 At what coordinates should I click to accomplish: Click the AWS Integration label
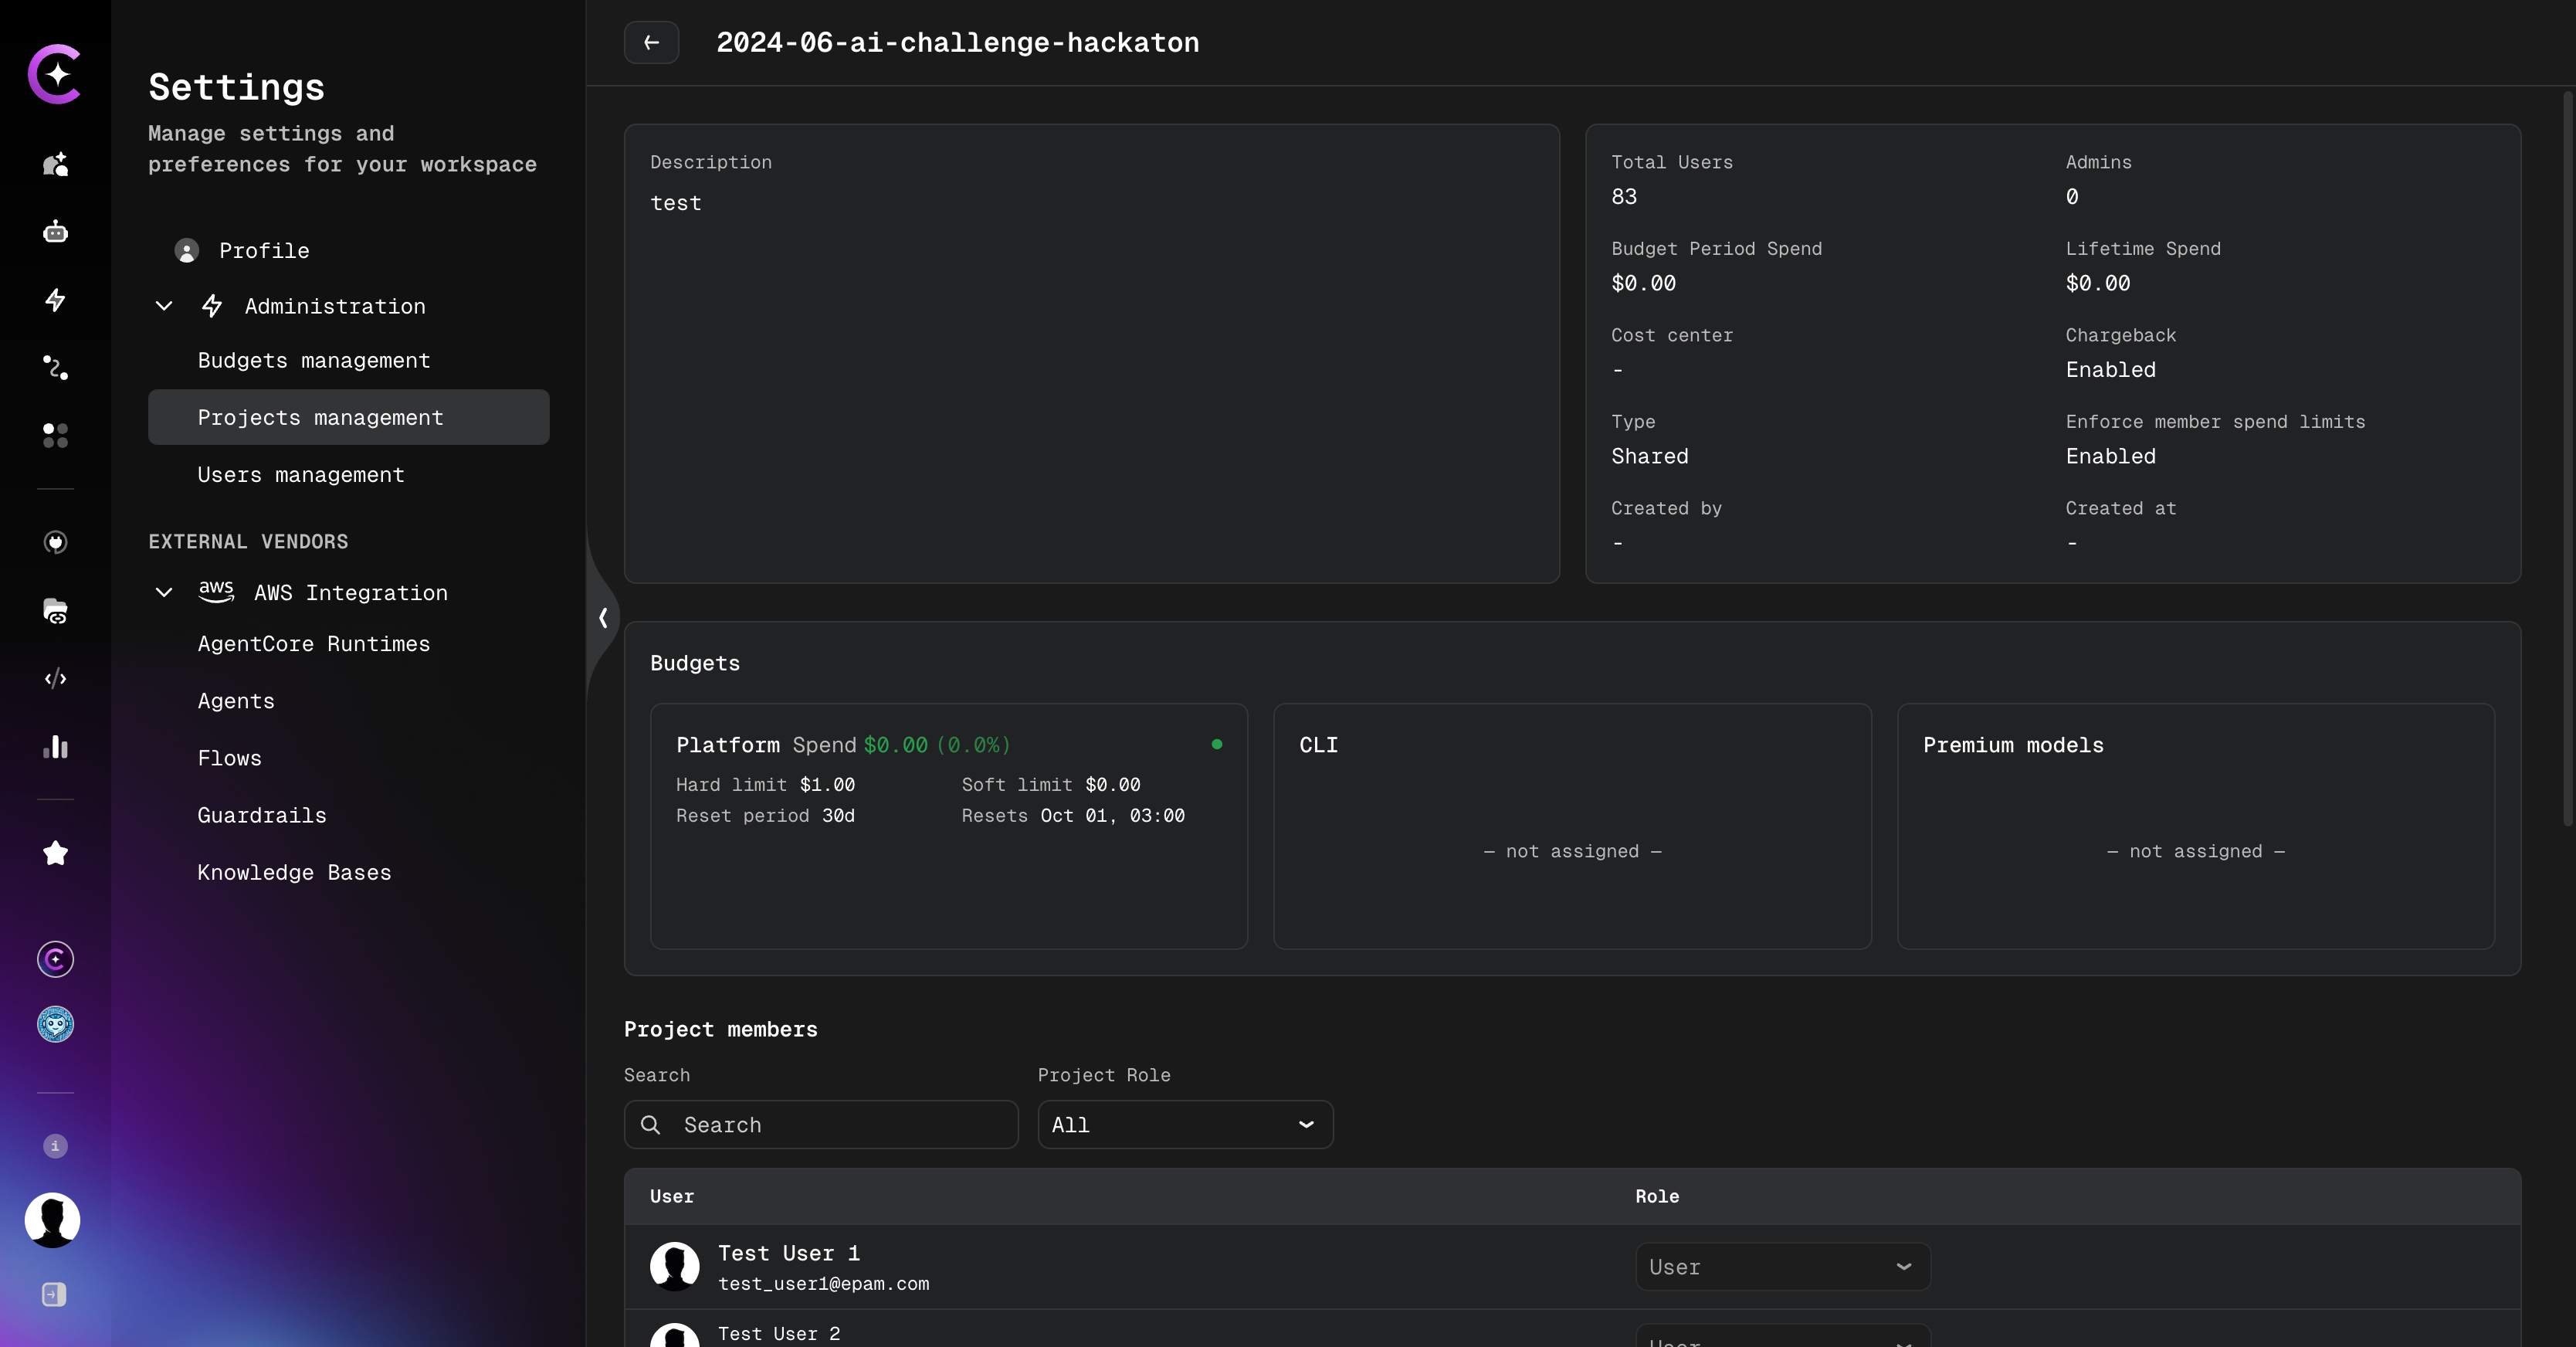point(351,593)
